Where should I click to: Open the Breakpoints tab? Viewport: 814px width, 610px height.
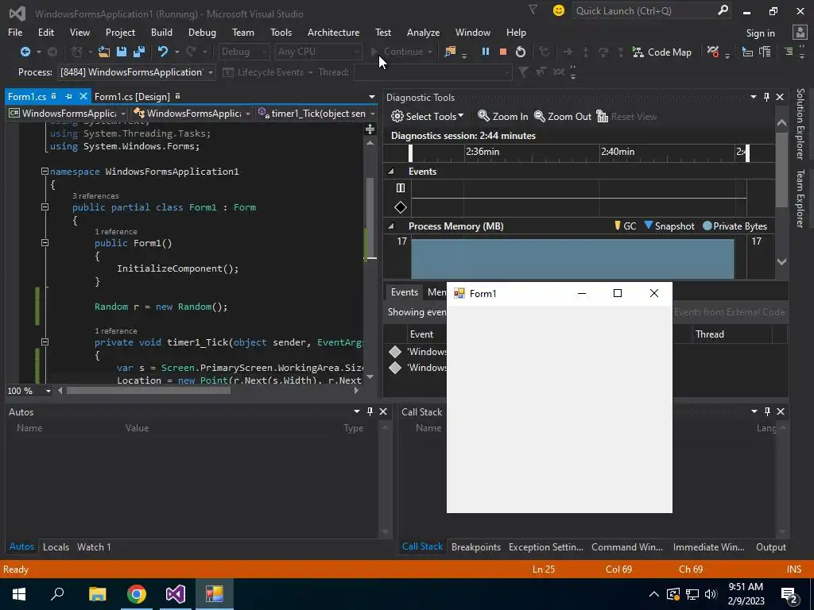click(476, 546)
